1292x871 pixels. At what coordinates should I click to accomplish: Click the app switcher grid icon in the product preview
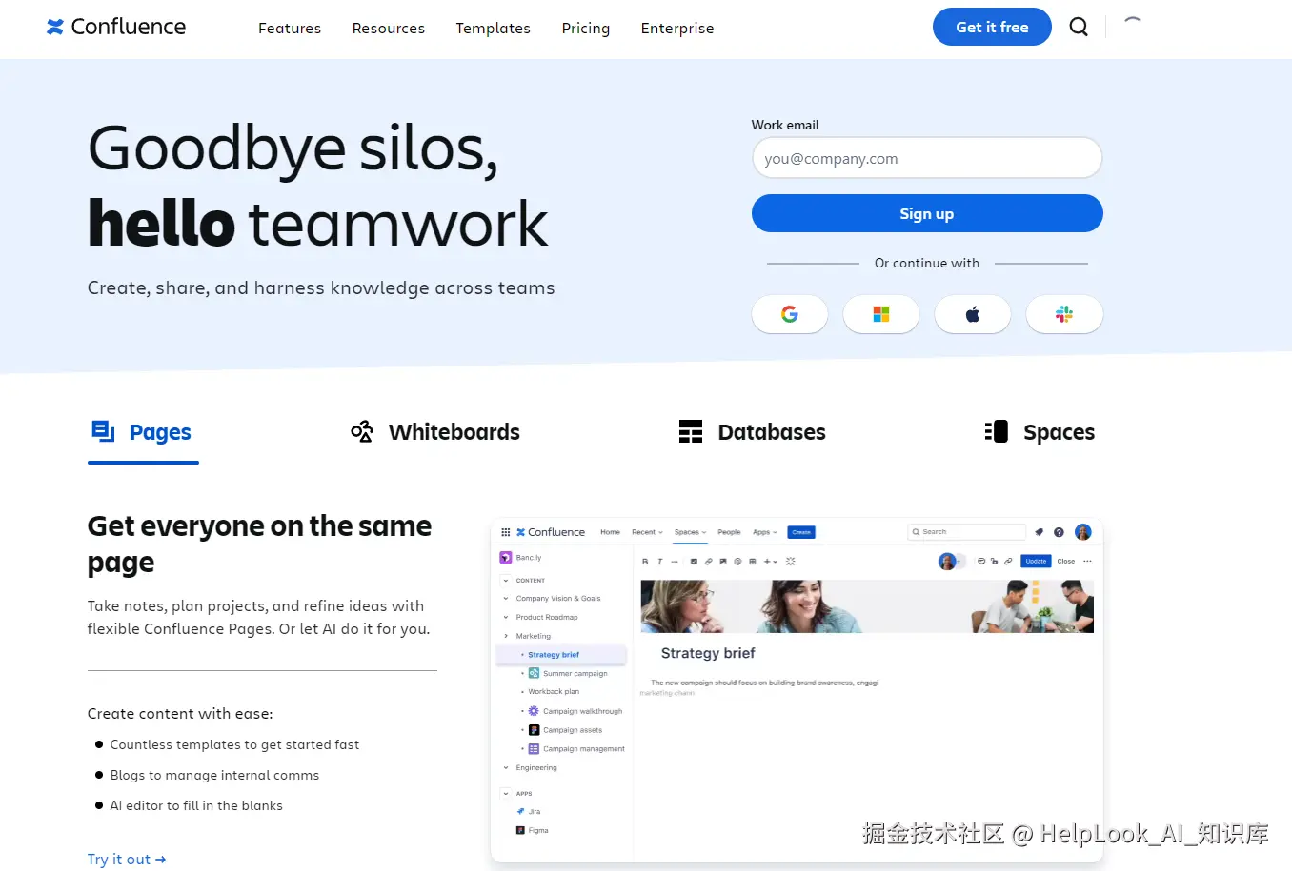(506, 532)
